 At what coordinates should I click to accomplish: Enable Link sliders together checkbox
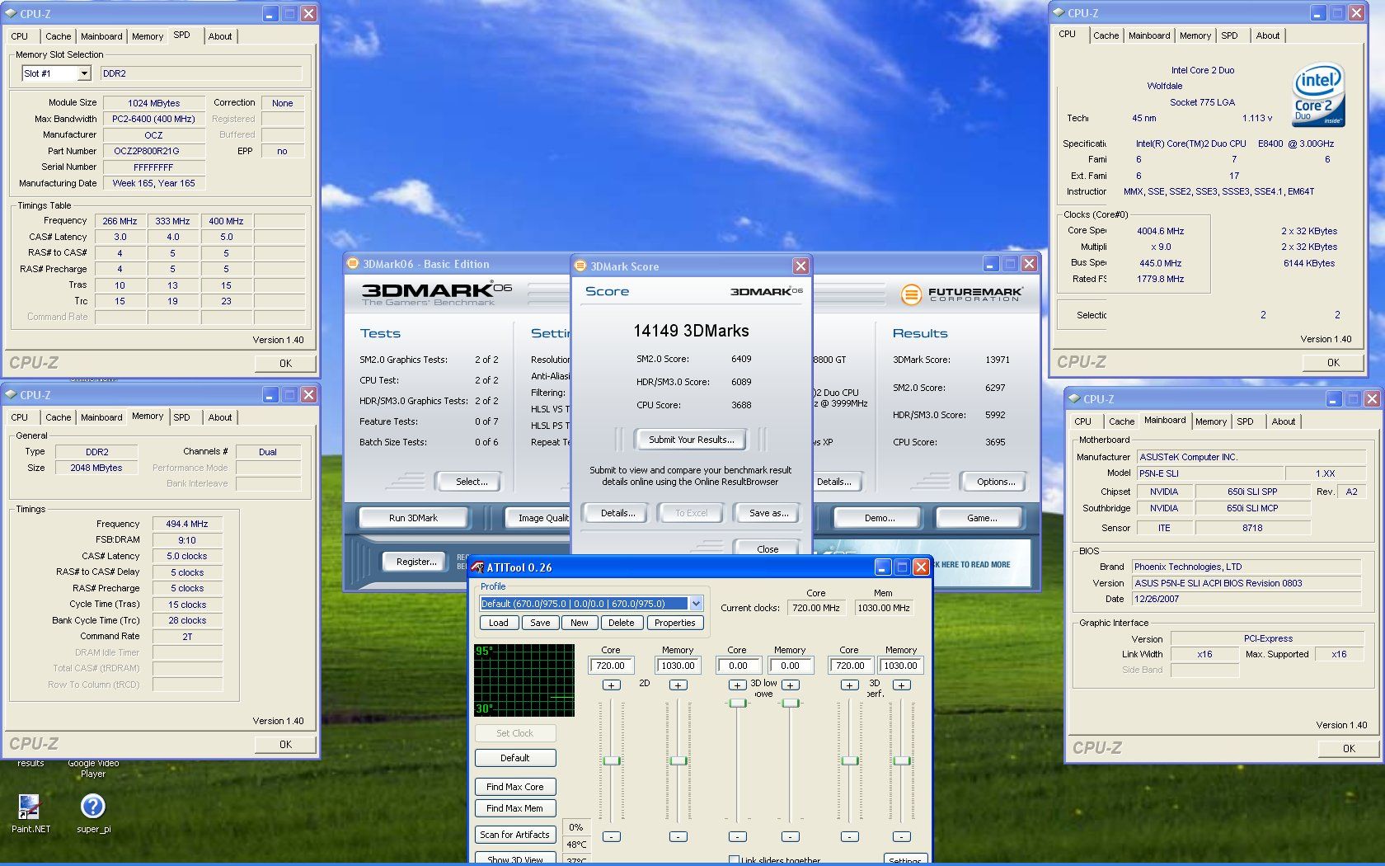pos(734,859)
